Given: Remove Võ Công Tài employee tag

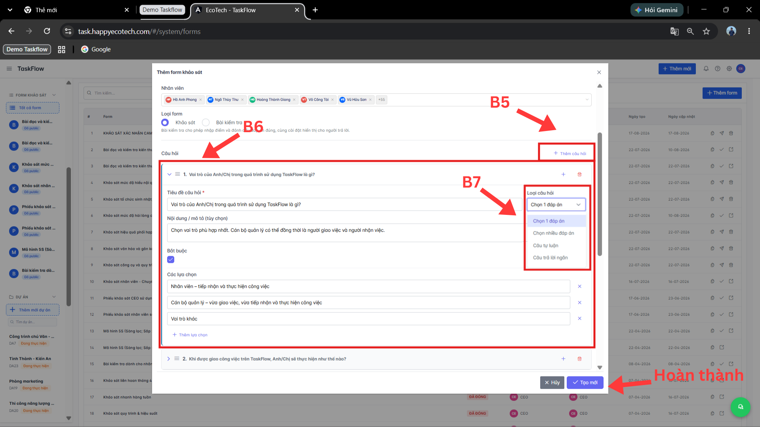Looking at the screenshot, I should (x=332, y=100).
